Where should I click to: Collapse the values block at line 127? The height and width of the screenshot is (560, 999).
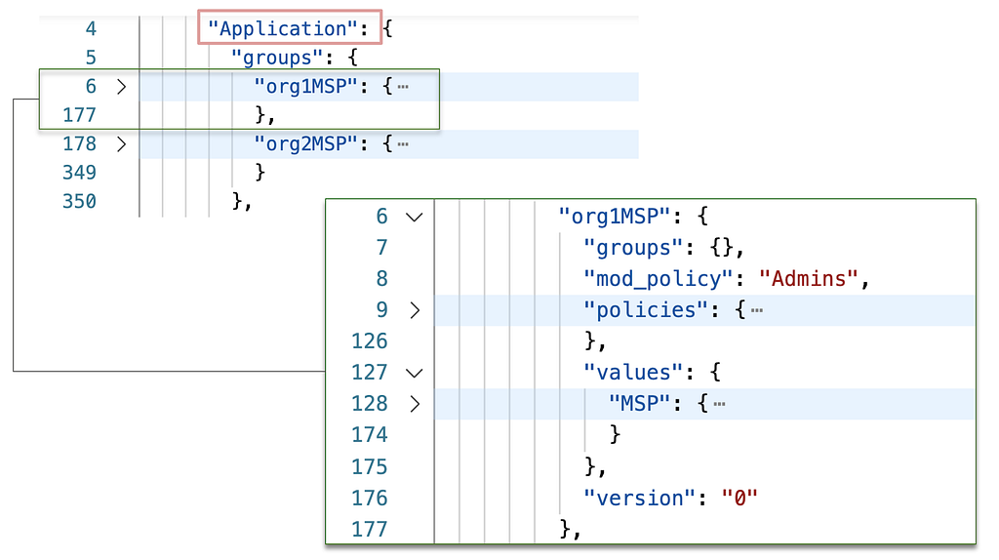414,373
